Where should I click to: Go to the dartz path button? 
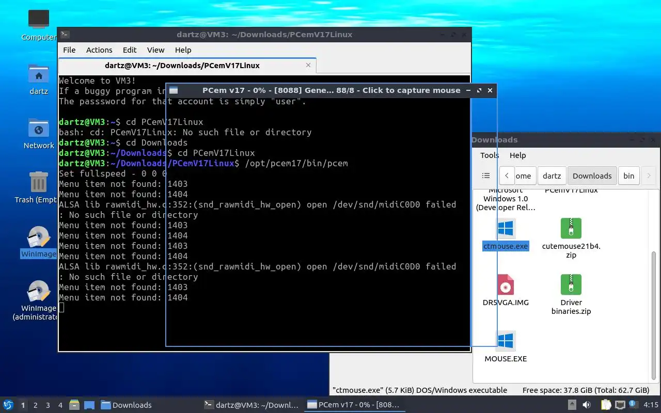tap(552, 176)
